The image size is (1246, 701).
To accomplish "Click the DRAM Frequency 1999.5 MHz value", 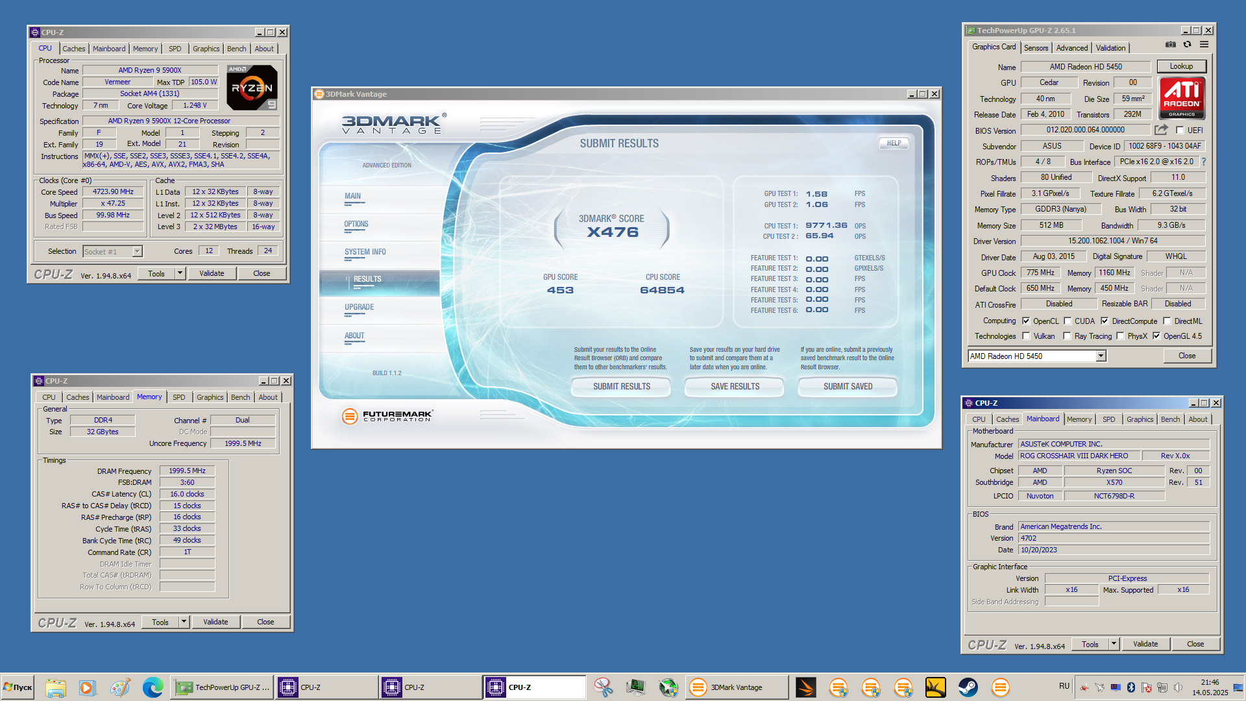I will click(187, 471).
